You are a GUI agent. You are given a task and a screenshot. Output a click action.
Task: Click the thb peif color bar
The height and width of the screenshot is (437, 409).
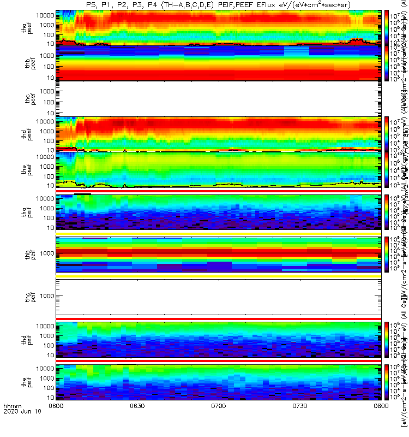click(x=387, y=255)
